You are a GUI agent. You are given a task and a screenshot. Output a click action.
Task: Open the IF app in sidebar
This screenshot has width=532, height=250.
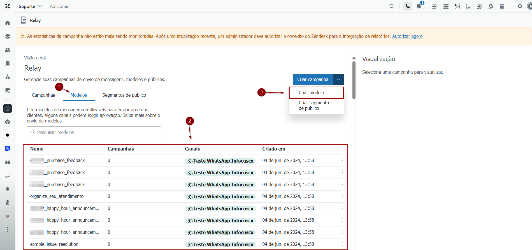(x=8, y=216)
